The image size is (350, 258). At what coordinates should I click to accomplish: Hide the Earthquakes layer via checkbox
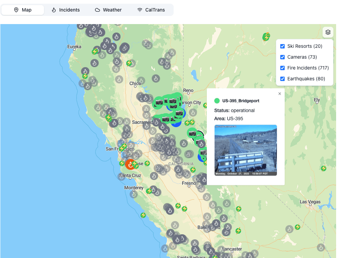tap(282, 79)
